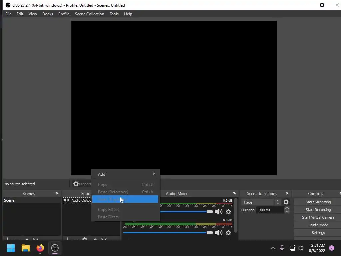The height and width of the screenshot is (256, 341).
Task: Click the Controls dock title
Action: pos(315,194)
